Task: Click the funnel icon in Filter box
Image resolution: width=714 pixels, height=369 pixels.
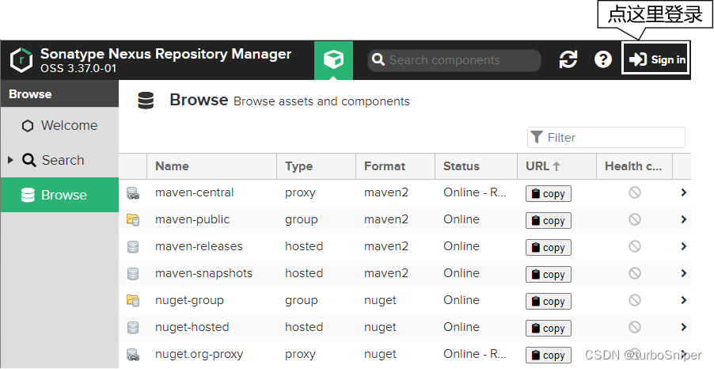Action: [537, 137]
